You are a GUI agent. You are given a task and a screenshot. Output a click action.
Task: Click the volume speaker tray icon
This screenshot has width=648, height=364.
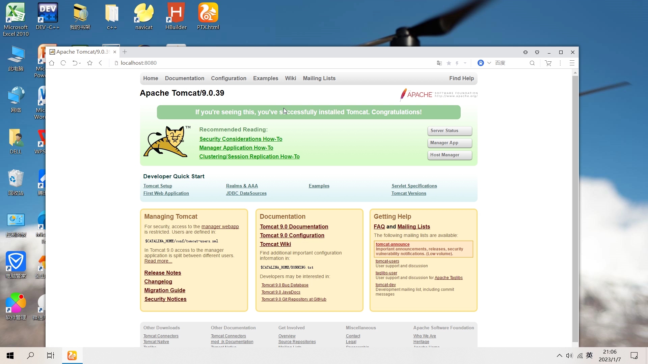pos(569,356)
